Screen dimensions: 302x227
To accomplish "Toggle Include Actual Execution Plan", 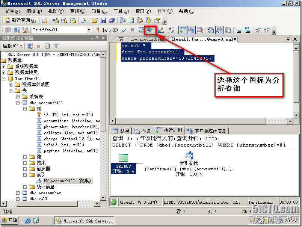I will [x=183, y=30].
